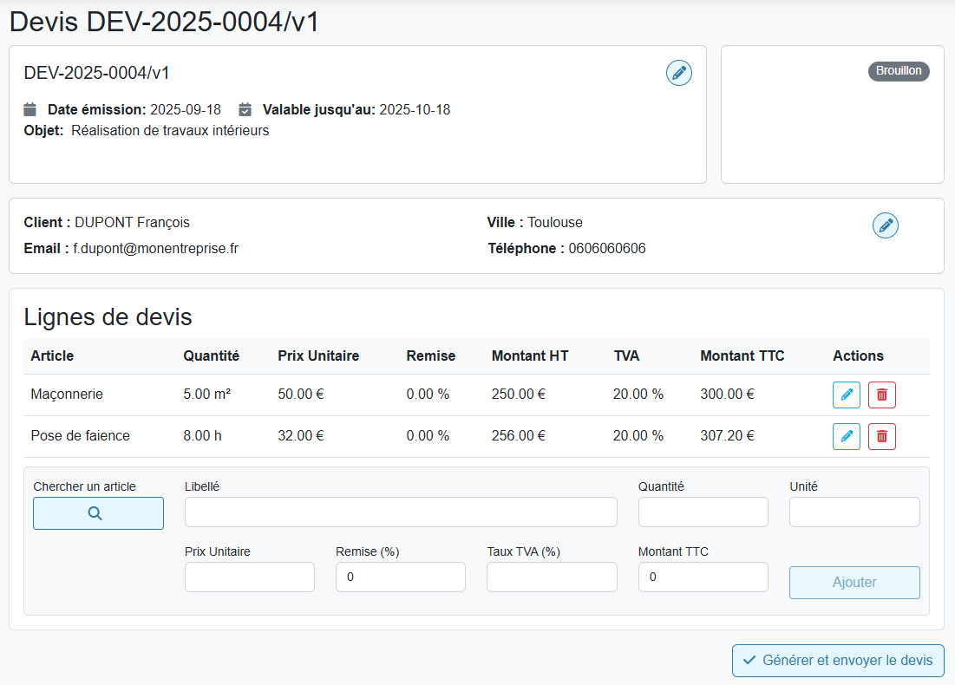Screen dimensions: 955x685
Task: Click the Remise (%) field
Action: click(401, 577)
